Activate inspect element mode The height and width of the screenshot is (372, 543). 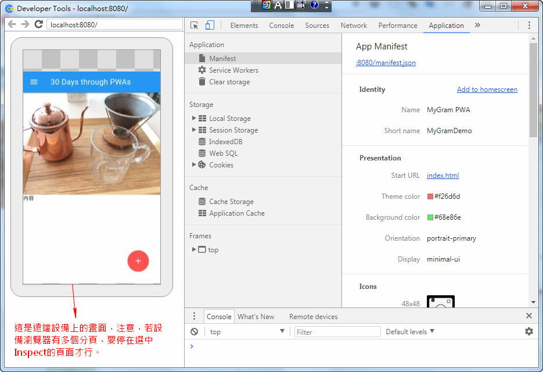tap(196, 25)
